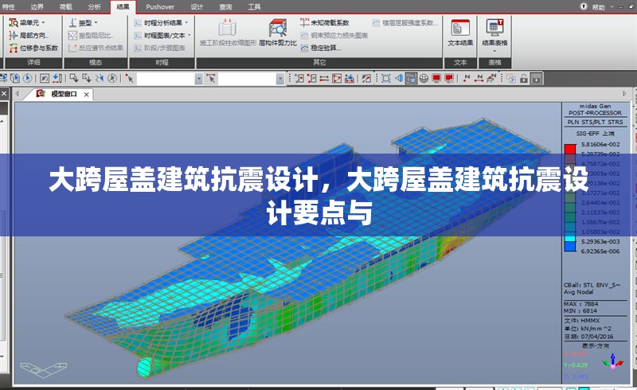
Task: Open the 梁单元 beam element results
Action: [x=27, y=23]
